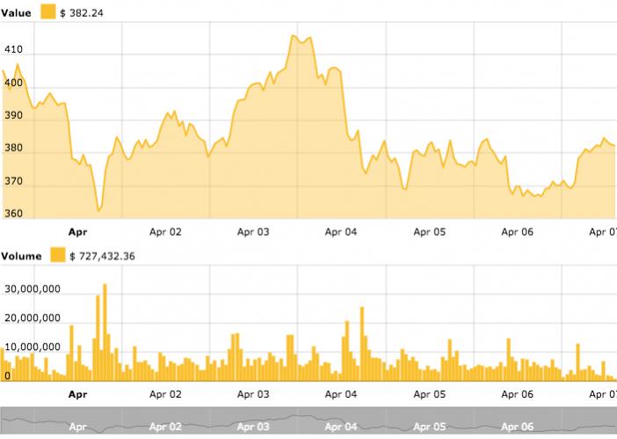Select Apr 06 label on Volume chart axis
This screenshot has width=617, height=439.
coord(518,395)
